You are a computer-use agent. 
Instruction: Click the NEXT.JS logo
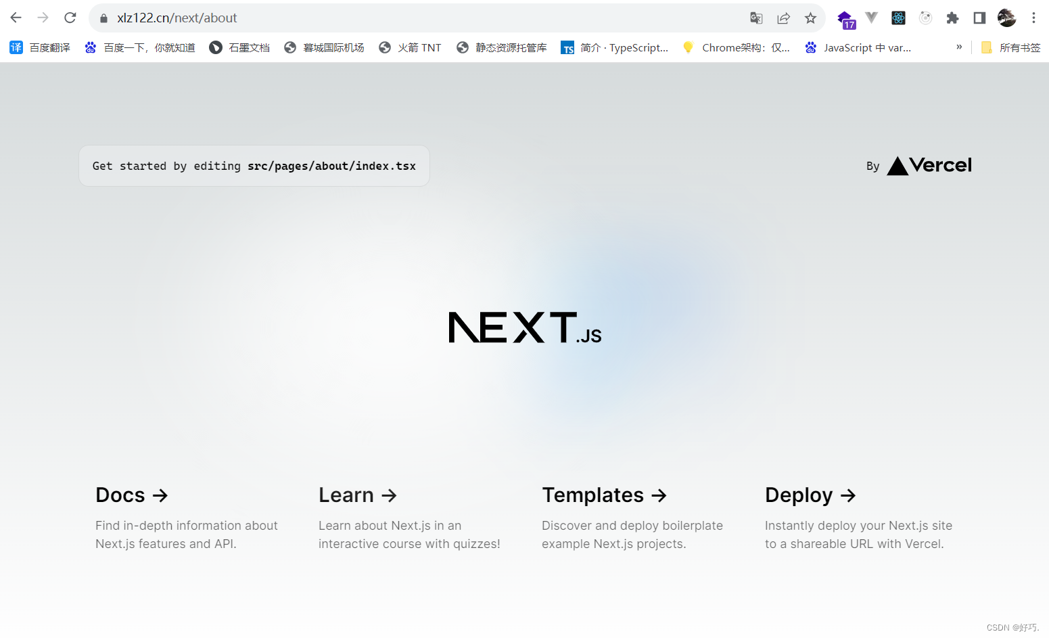tap(525, 327)
